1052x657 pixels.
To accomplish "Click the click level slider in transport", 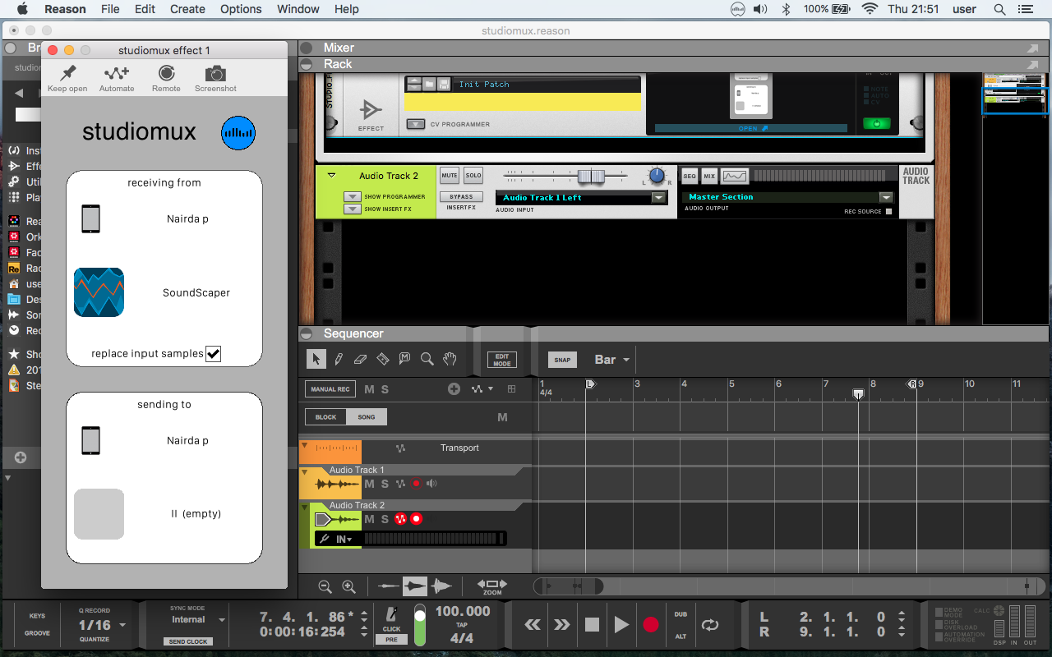I will coord(419,625).
